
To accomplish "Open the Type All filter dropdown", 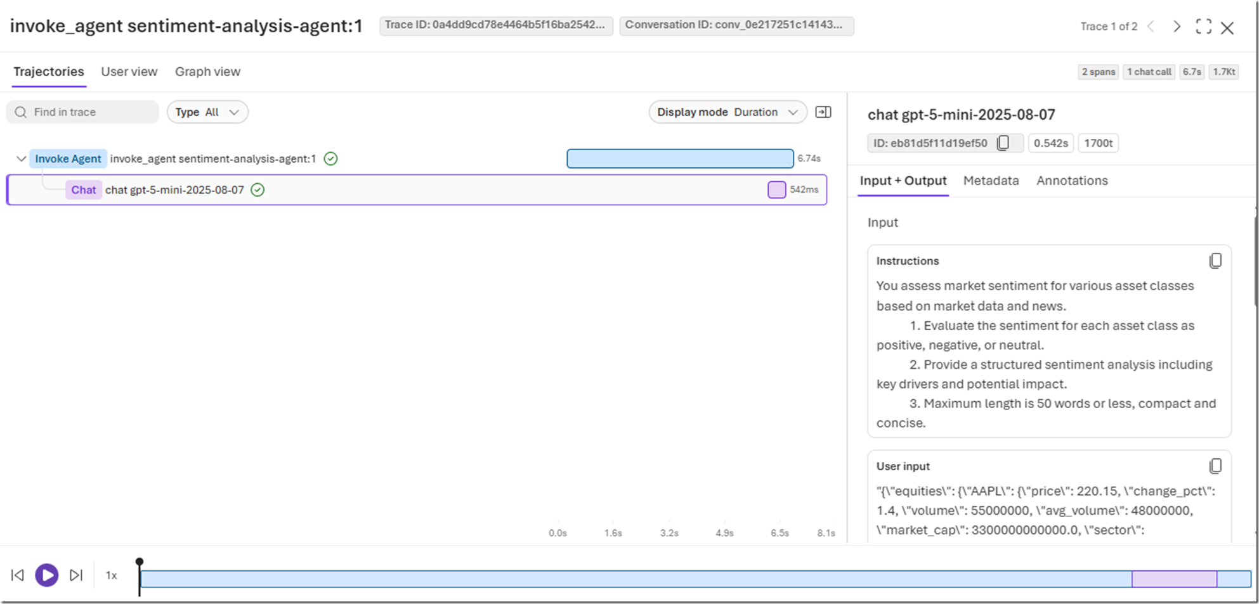I will (x=207, y=112).
